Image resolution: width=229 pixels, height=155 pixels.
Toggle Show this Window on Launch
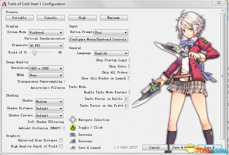tap(129, 78)
